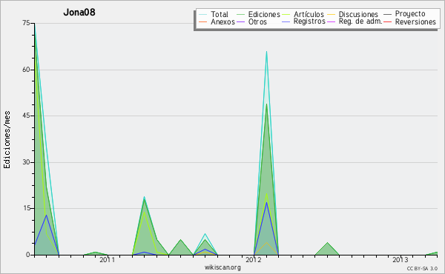Viewport: 445px width, 274px height.
Task: Select the Reversiones legend entry
Action: click(x=410, y=21)
